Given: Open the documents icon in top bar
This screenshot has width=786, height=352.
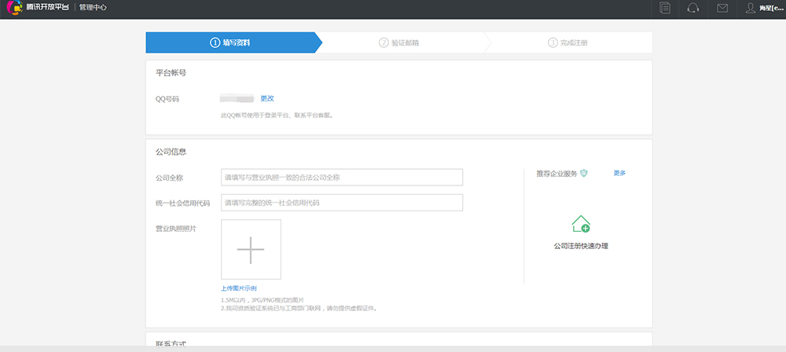Looking at the screenshot, I should pyautogui.click(x=666, y=9).
